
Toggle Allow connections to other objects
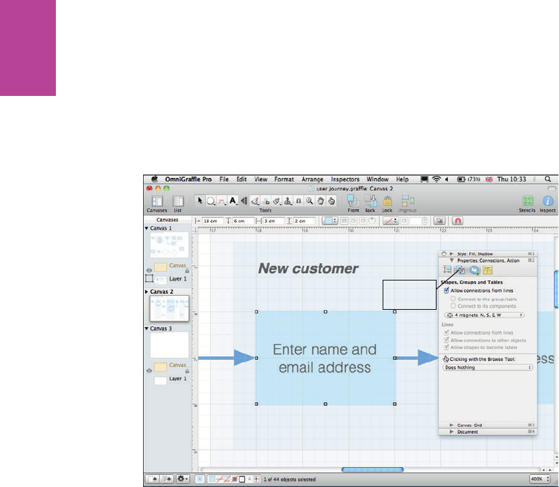tap(447, 340)
